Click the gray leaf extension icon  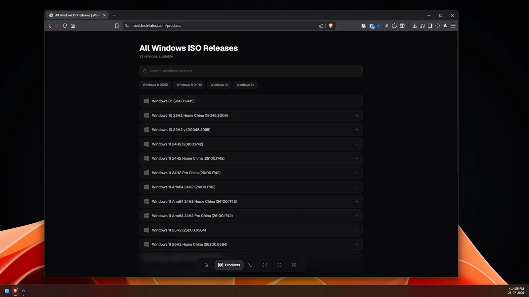387,25
